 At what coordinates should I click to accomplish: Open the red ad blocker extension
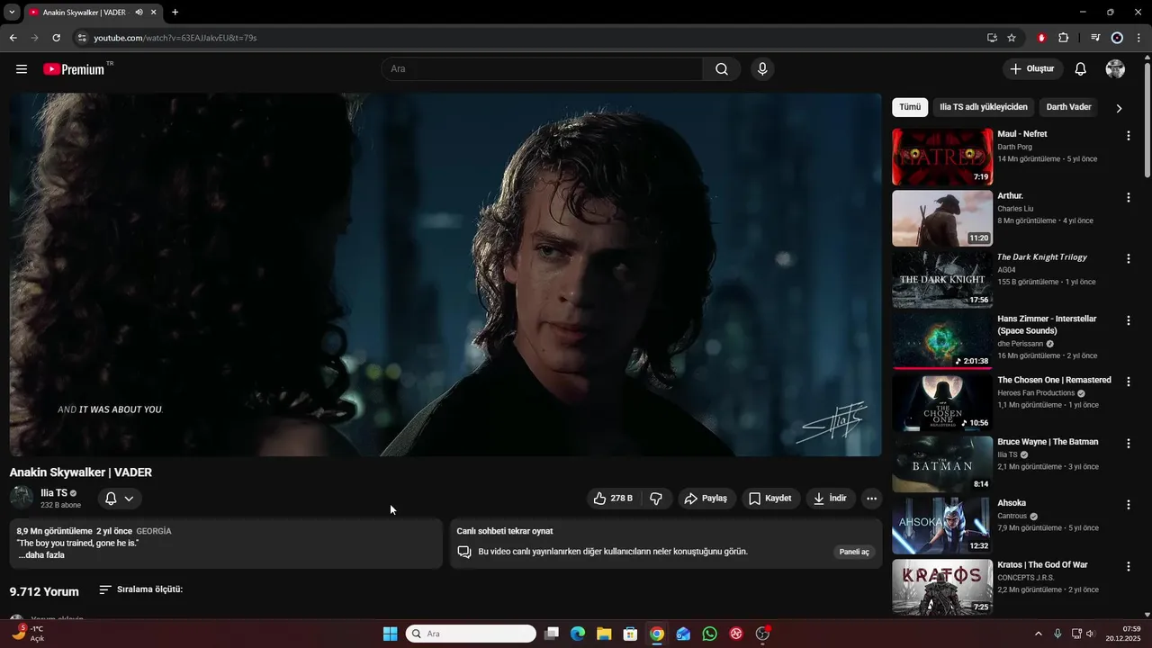coord(1041,38)
